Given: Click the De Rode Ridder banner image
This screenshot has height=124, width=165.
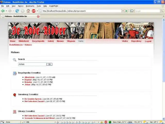Looking at the screenshot, I should point(81,30).
